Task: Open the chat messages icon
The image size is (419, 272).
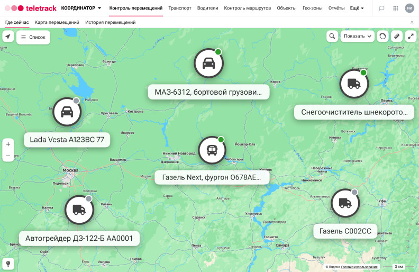Action: (381, 8)
